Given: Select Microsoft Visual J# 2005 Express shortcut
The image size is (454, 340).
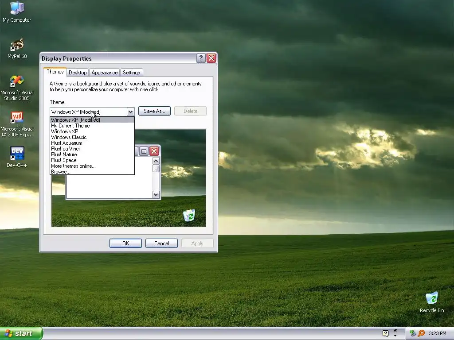Looking at the screenshot, I should [x=17, y=124].
